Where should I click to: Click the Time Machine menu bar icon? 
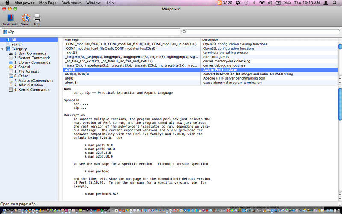(246, 3)
